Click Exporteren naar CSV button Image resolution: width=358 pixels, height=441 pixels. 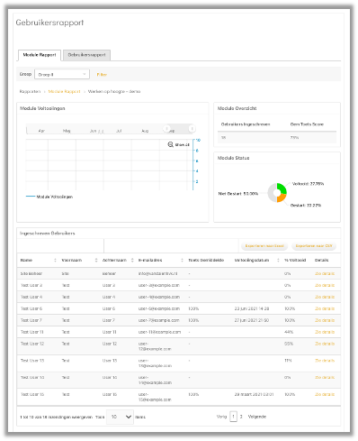(x=314, y=246)
